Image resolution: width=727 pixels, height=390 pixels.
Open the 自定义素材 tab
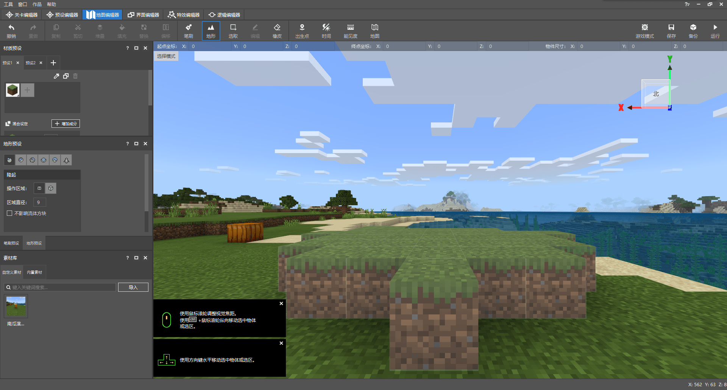pos(12,272)
